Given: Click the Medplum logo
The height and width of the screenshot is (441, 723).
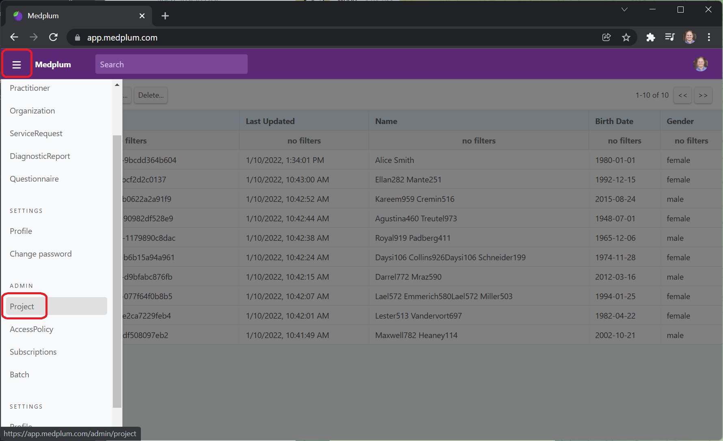Looking at the screenshot, I should pyautogui.click(x=53, y=64).
